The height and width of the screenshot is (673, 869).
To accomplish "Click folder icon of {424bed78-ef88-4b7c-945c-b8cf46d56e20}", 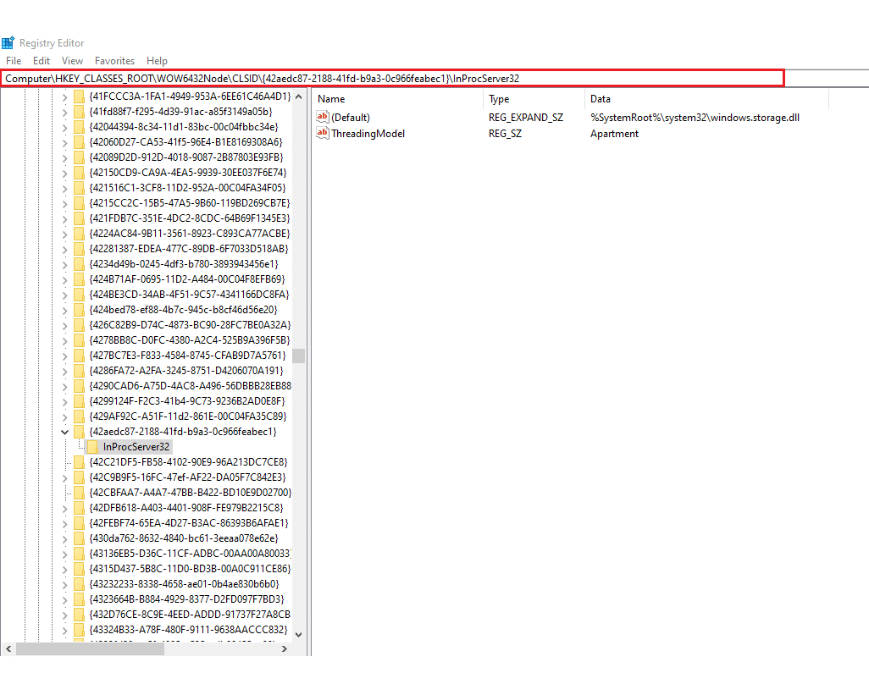I will 79,310.
